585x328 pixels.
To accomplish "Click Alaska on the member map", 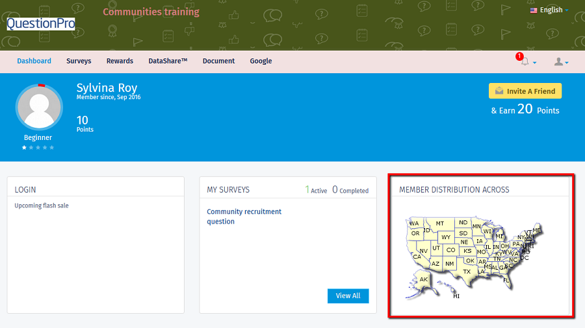I will pyautogui.click(x=423, y=279).
